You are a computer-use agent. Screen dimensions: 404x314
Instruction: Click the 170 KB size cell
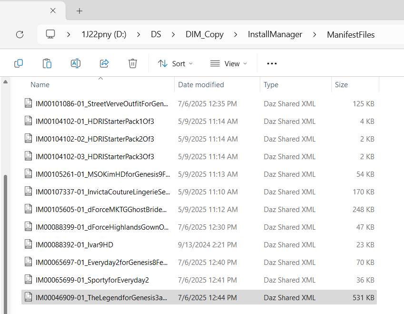(363, 192)
